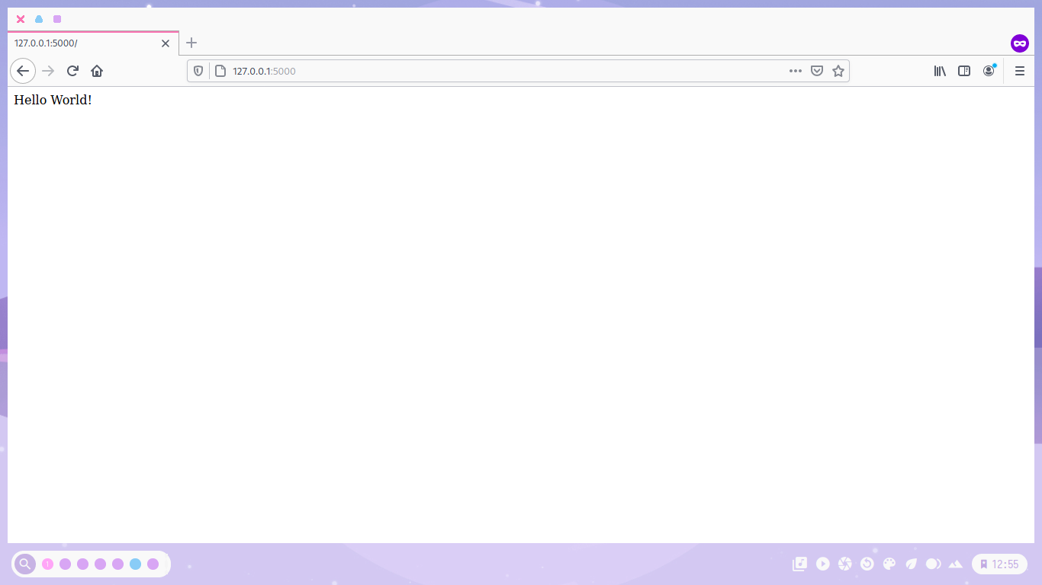This screenshot has height=585, width=1042.
Task: Select the pink workspace dot labeled 1
Action: pos(47,564)
